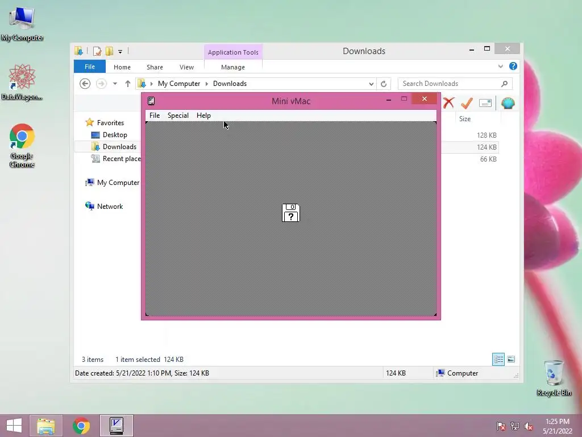Select the 124 KB file row
Viewport: 582px width, 437px height.
(x=469, y=147)
